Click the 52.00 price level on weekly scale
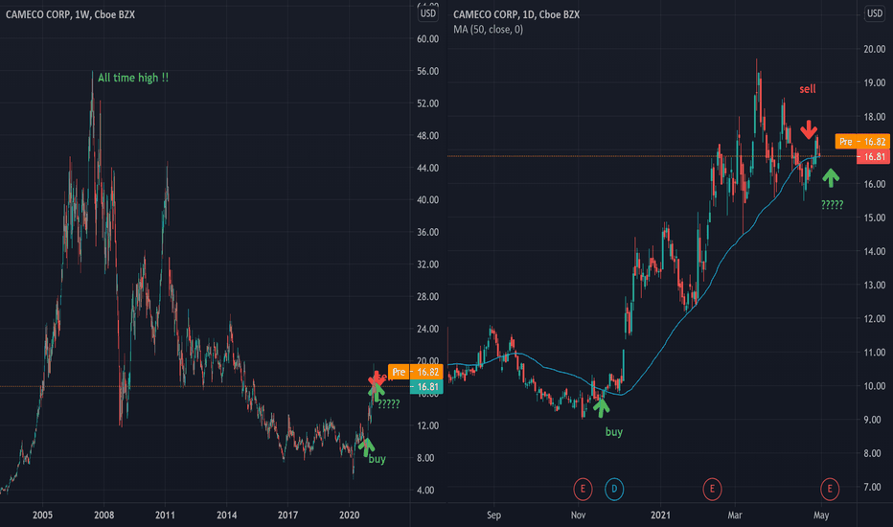 [427, 103]
